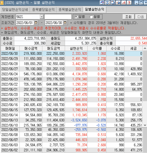Click the 실현손익 column header
The width and height of the screenshot is (147, 153).
(76, 48)
